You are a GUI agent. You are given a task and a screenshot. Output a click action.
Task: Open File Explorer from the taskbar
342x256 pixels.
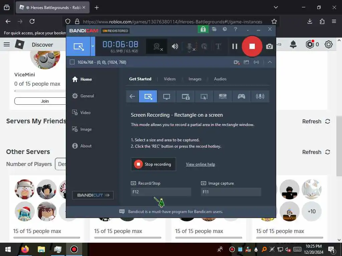click(41, 249)
